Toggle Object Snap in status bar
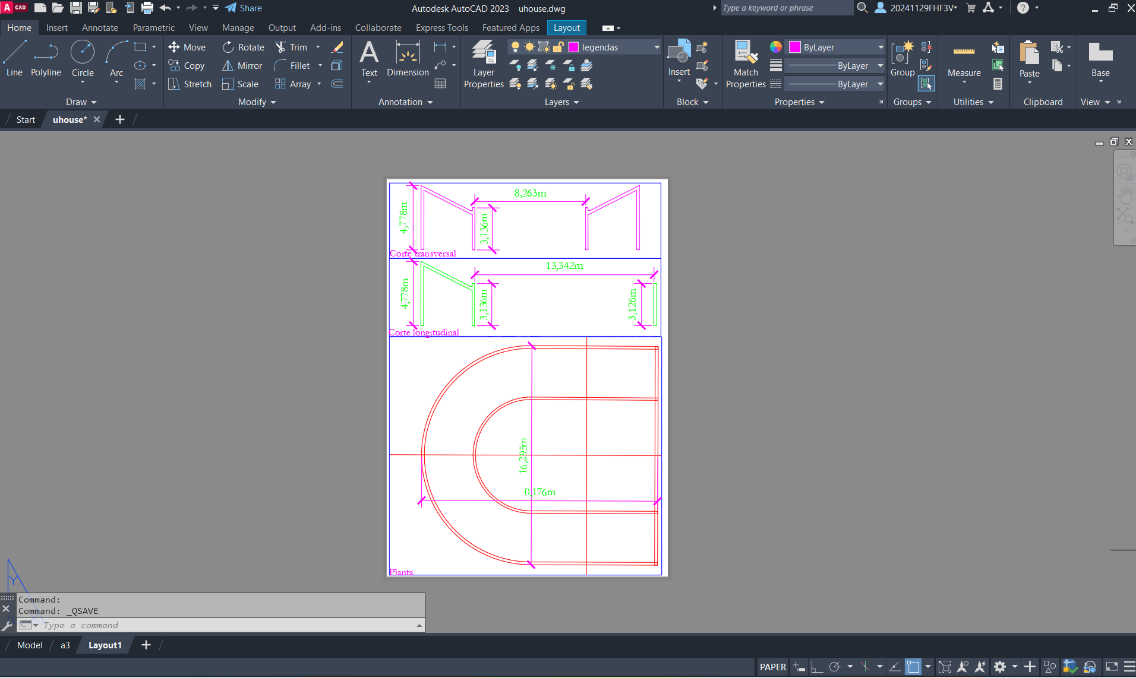The height and width of the screenshot is (678, 1136). click(913, 667)
